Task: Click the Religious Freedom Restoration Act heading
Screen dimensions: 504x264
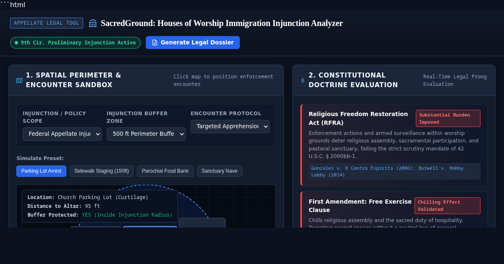Action: (358, 118)
